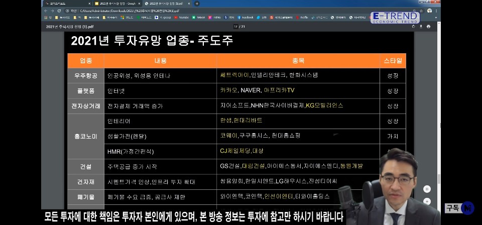This screenshot has width=482, height=225.
Task: Click the '우주항공' sector cell
Action: 86,76
